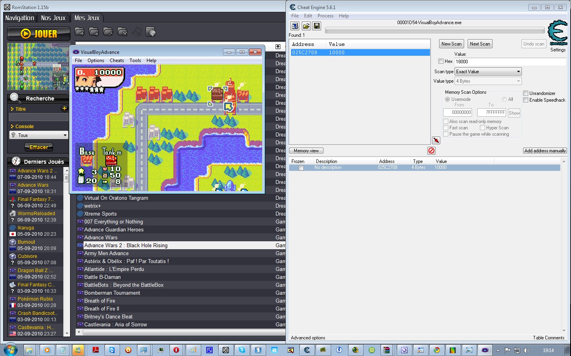Click the Next Scan button
Screen dimensions: 571x356
(480, 44)
